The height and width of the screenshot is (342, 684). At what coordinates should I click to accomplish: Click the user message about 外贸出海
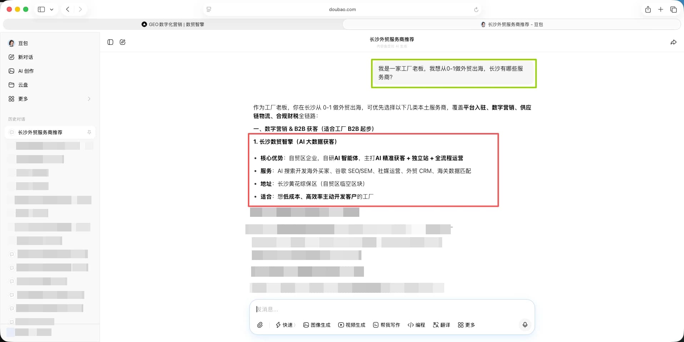coord(454,73)
